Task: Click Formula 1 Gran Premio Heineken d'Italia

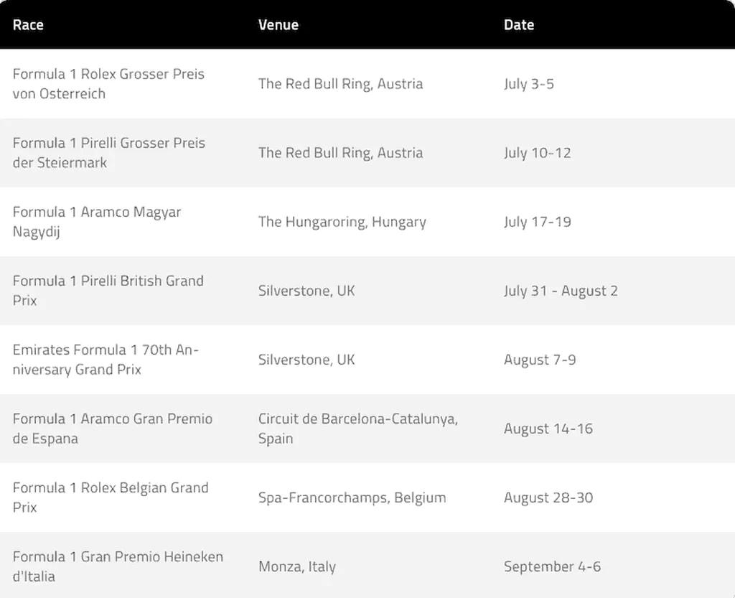Action: tap(118, 566)
